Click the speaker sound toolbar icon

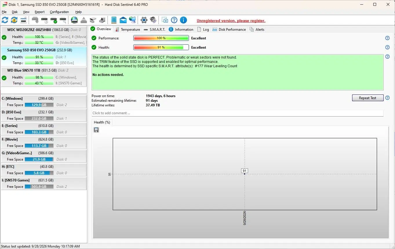coord(153,20)
